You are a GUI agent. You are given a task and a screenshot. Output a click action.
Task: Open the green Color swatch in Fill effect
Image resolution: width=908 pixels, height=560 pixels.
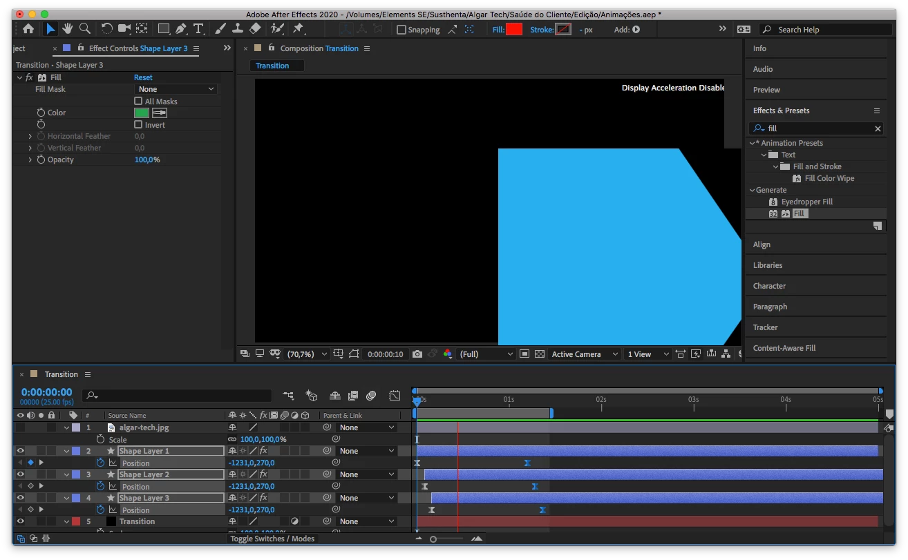(x=142, y=113)
